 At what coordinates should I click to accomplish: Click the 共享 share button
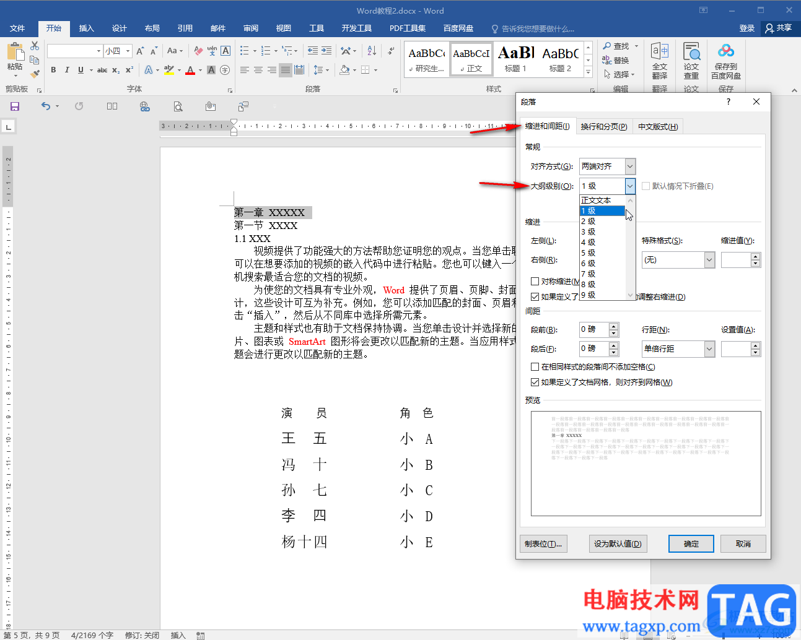(779, 28)
